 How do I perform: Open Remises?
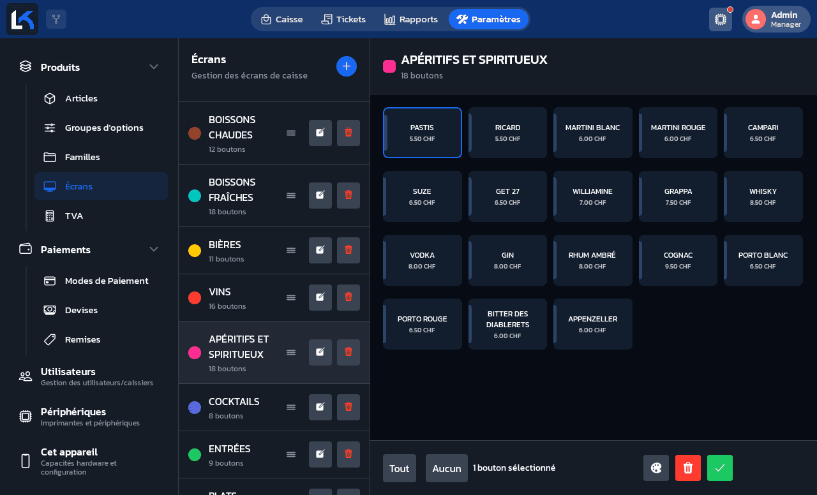101,339
